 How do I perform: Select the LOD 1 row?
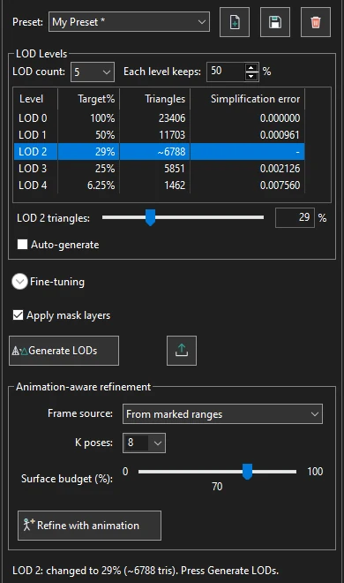(x=159, y=135)
